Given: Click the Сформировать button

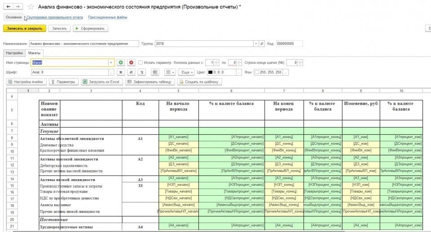Looking at the screenshot, I should pyautogui.click(x=90, y=28).
